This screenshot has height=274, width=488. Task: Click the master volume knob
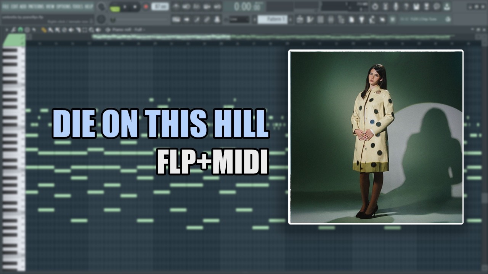101,7
